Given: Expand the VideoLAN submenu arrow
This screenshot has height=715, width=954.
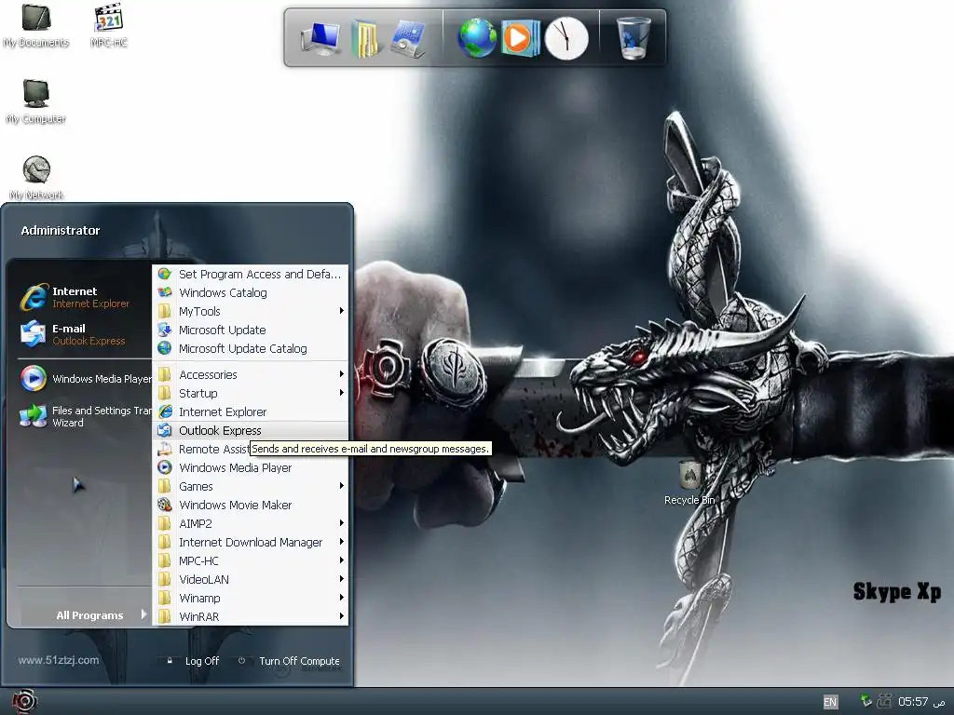Looking at the screenshot, I should (x=341, y=579).
